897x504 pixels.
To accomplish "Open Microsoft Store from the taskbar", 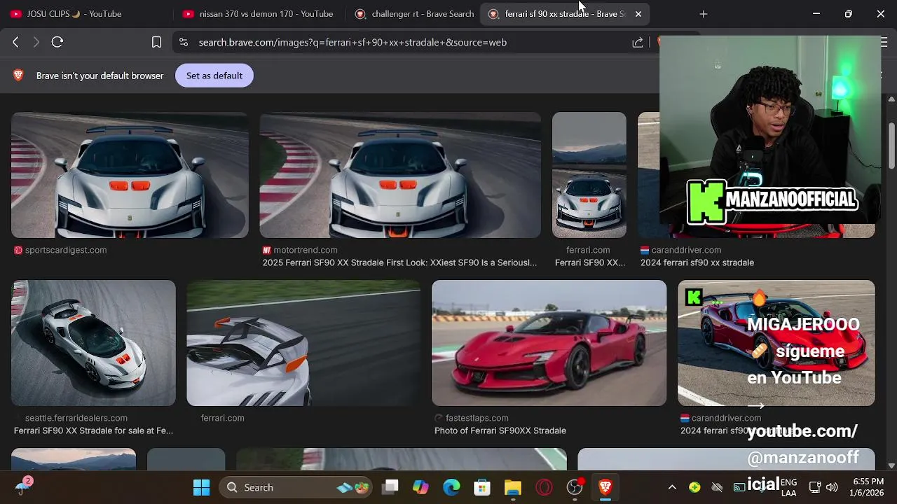I will click(482, 487).
